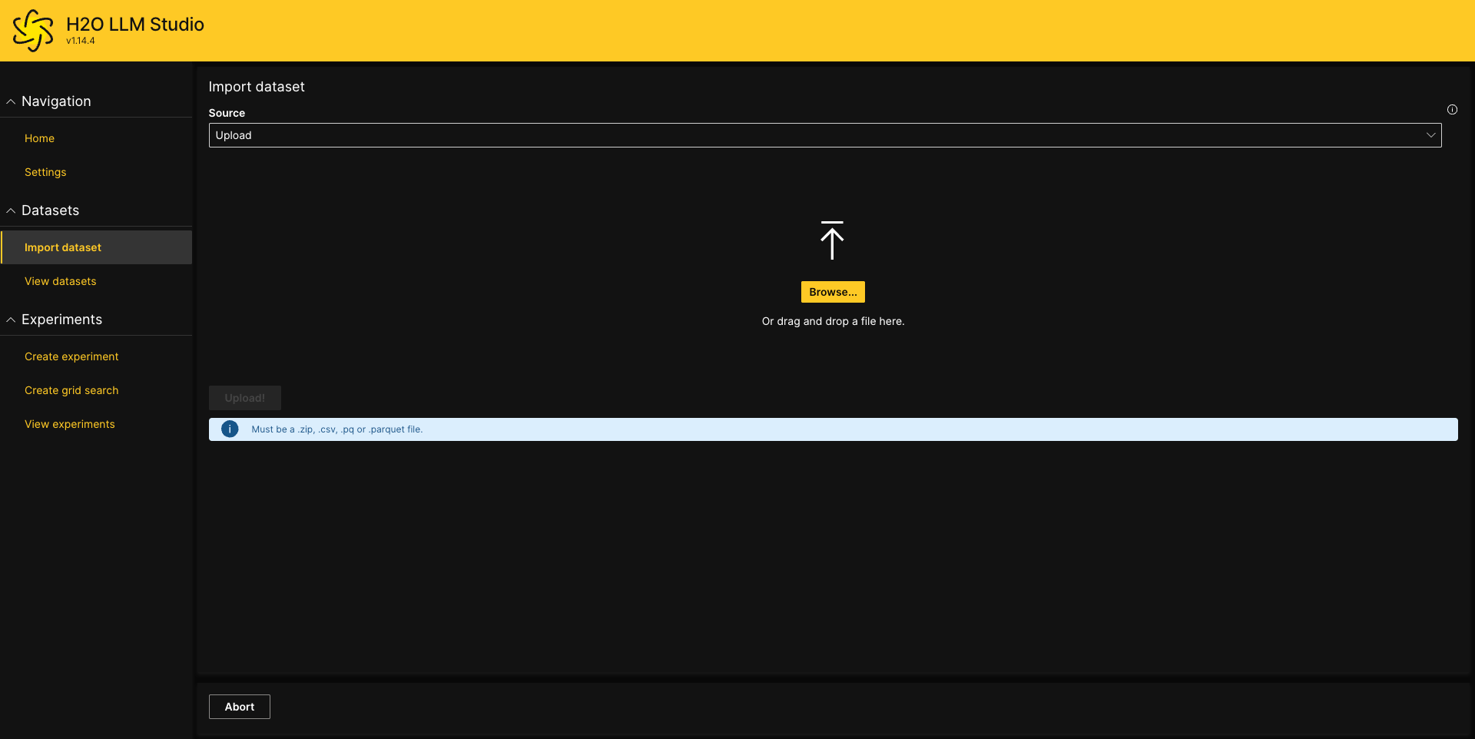This screenshot has width=1475, height=739.
Task: Open Settings from the sidebar
Action: 45,172
